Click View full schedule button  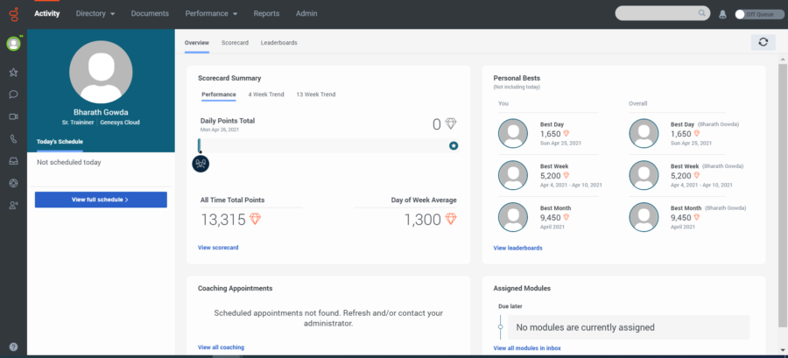(101, 200)
